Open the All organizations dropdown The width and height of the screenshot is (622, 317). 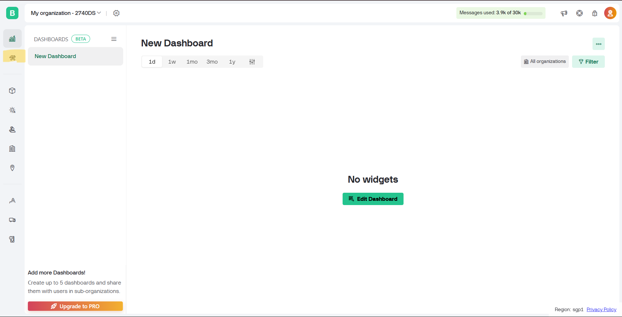point(545,61)
